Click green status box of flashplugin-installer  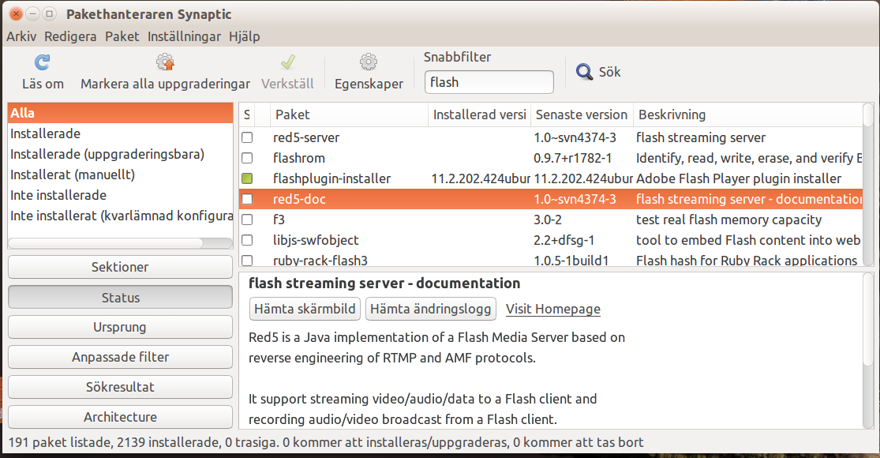point(247,178)
